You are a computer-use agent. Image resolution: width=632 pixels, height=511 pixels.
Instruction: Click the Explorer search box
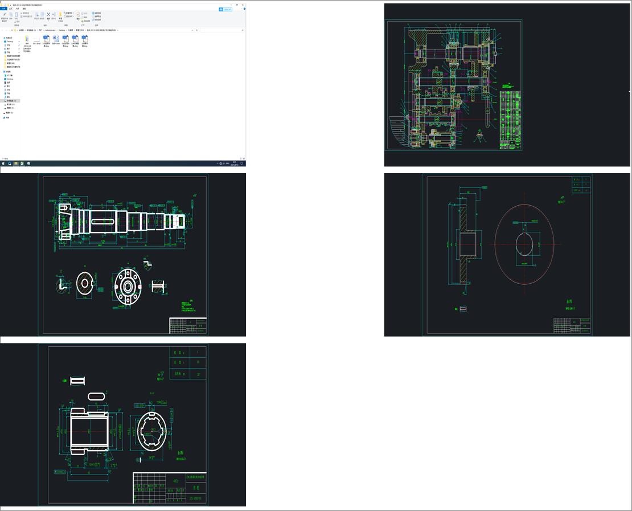point(222,30)
